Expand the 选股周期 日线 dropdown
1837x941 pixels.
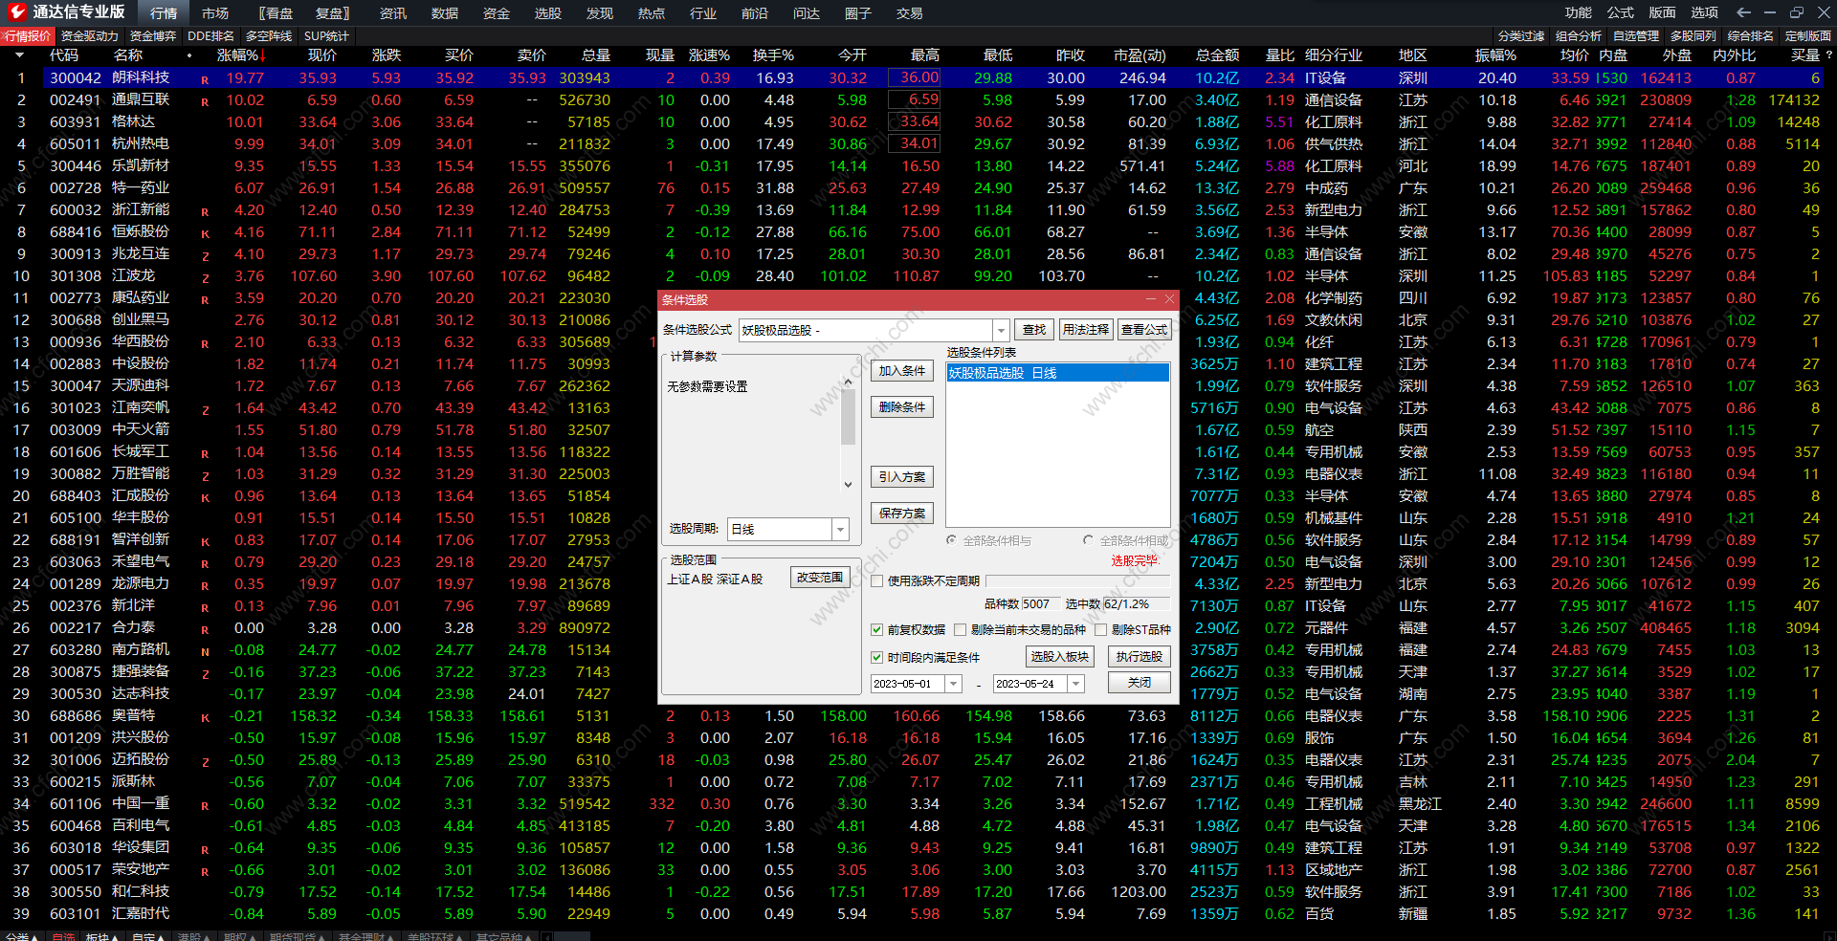pos(840,529)
